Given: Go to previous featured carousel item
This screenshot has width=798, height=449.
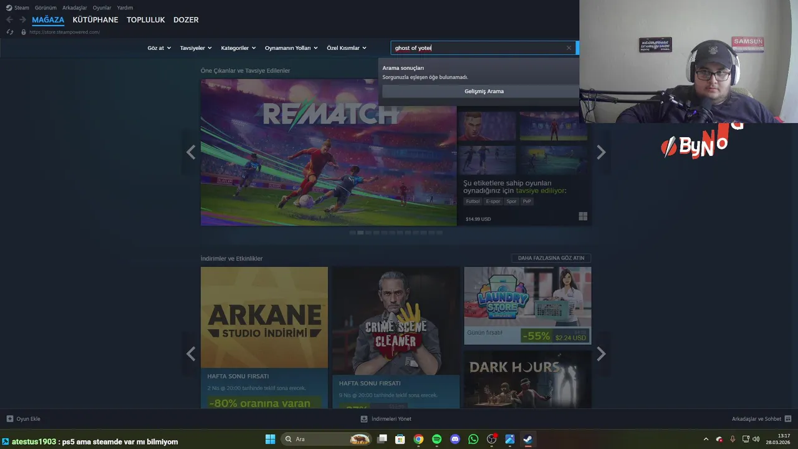Looking at the screenshot, I should (191, 152).
